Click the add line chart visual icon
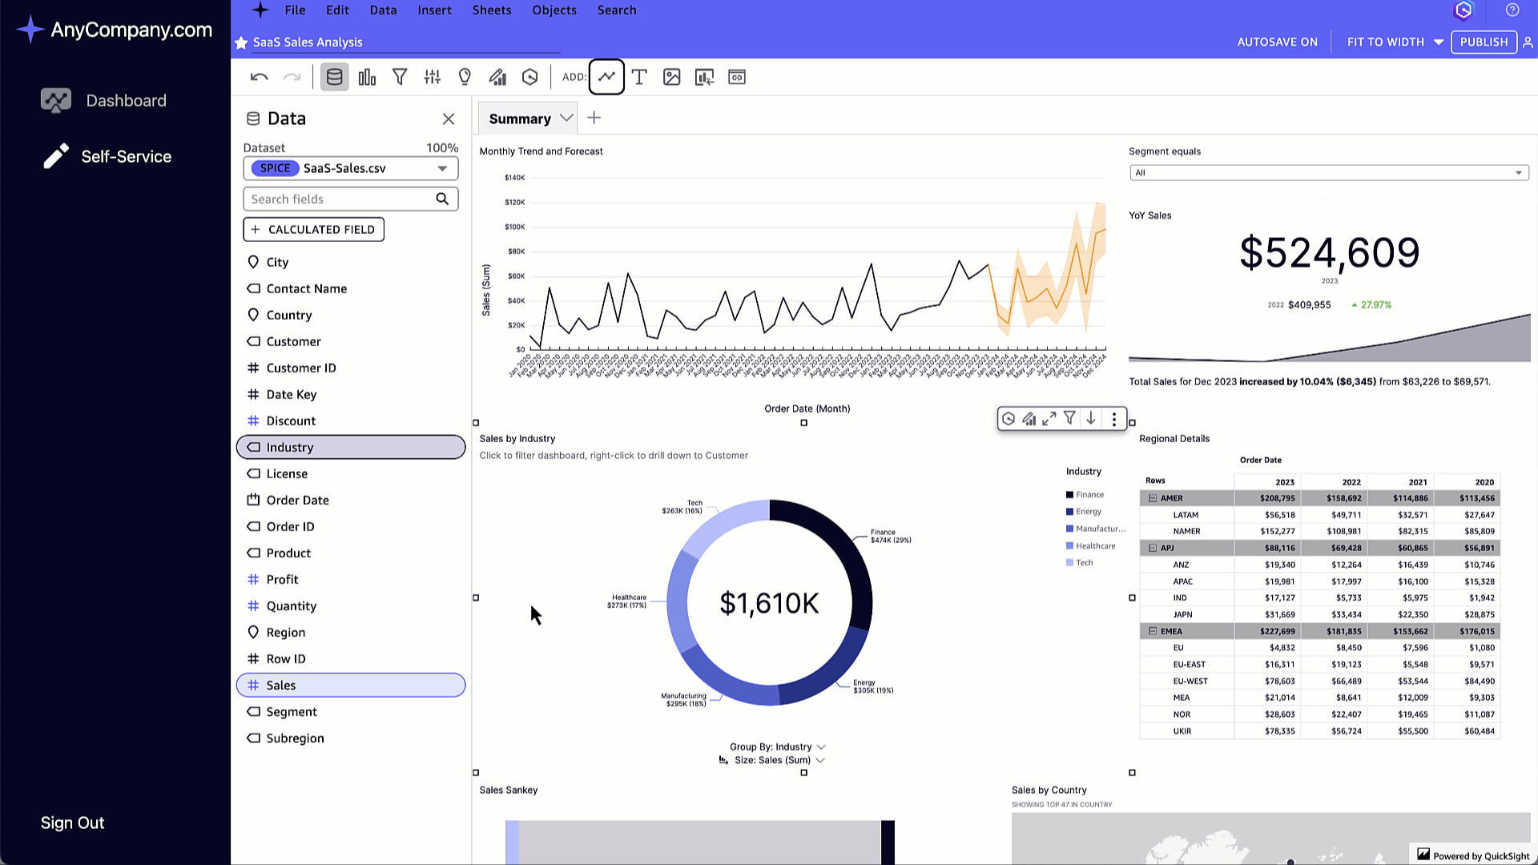This screenshot has width=1538, height=865. 606,77
